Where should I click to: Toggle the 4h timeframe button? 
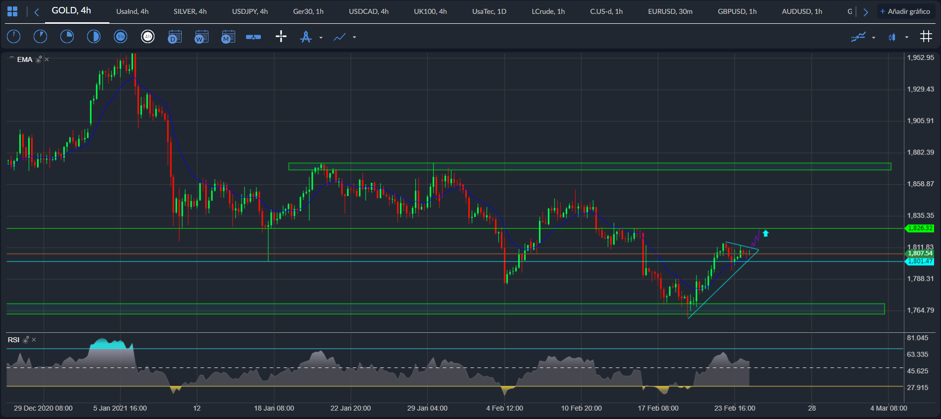tap(148, 37)
